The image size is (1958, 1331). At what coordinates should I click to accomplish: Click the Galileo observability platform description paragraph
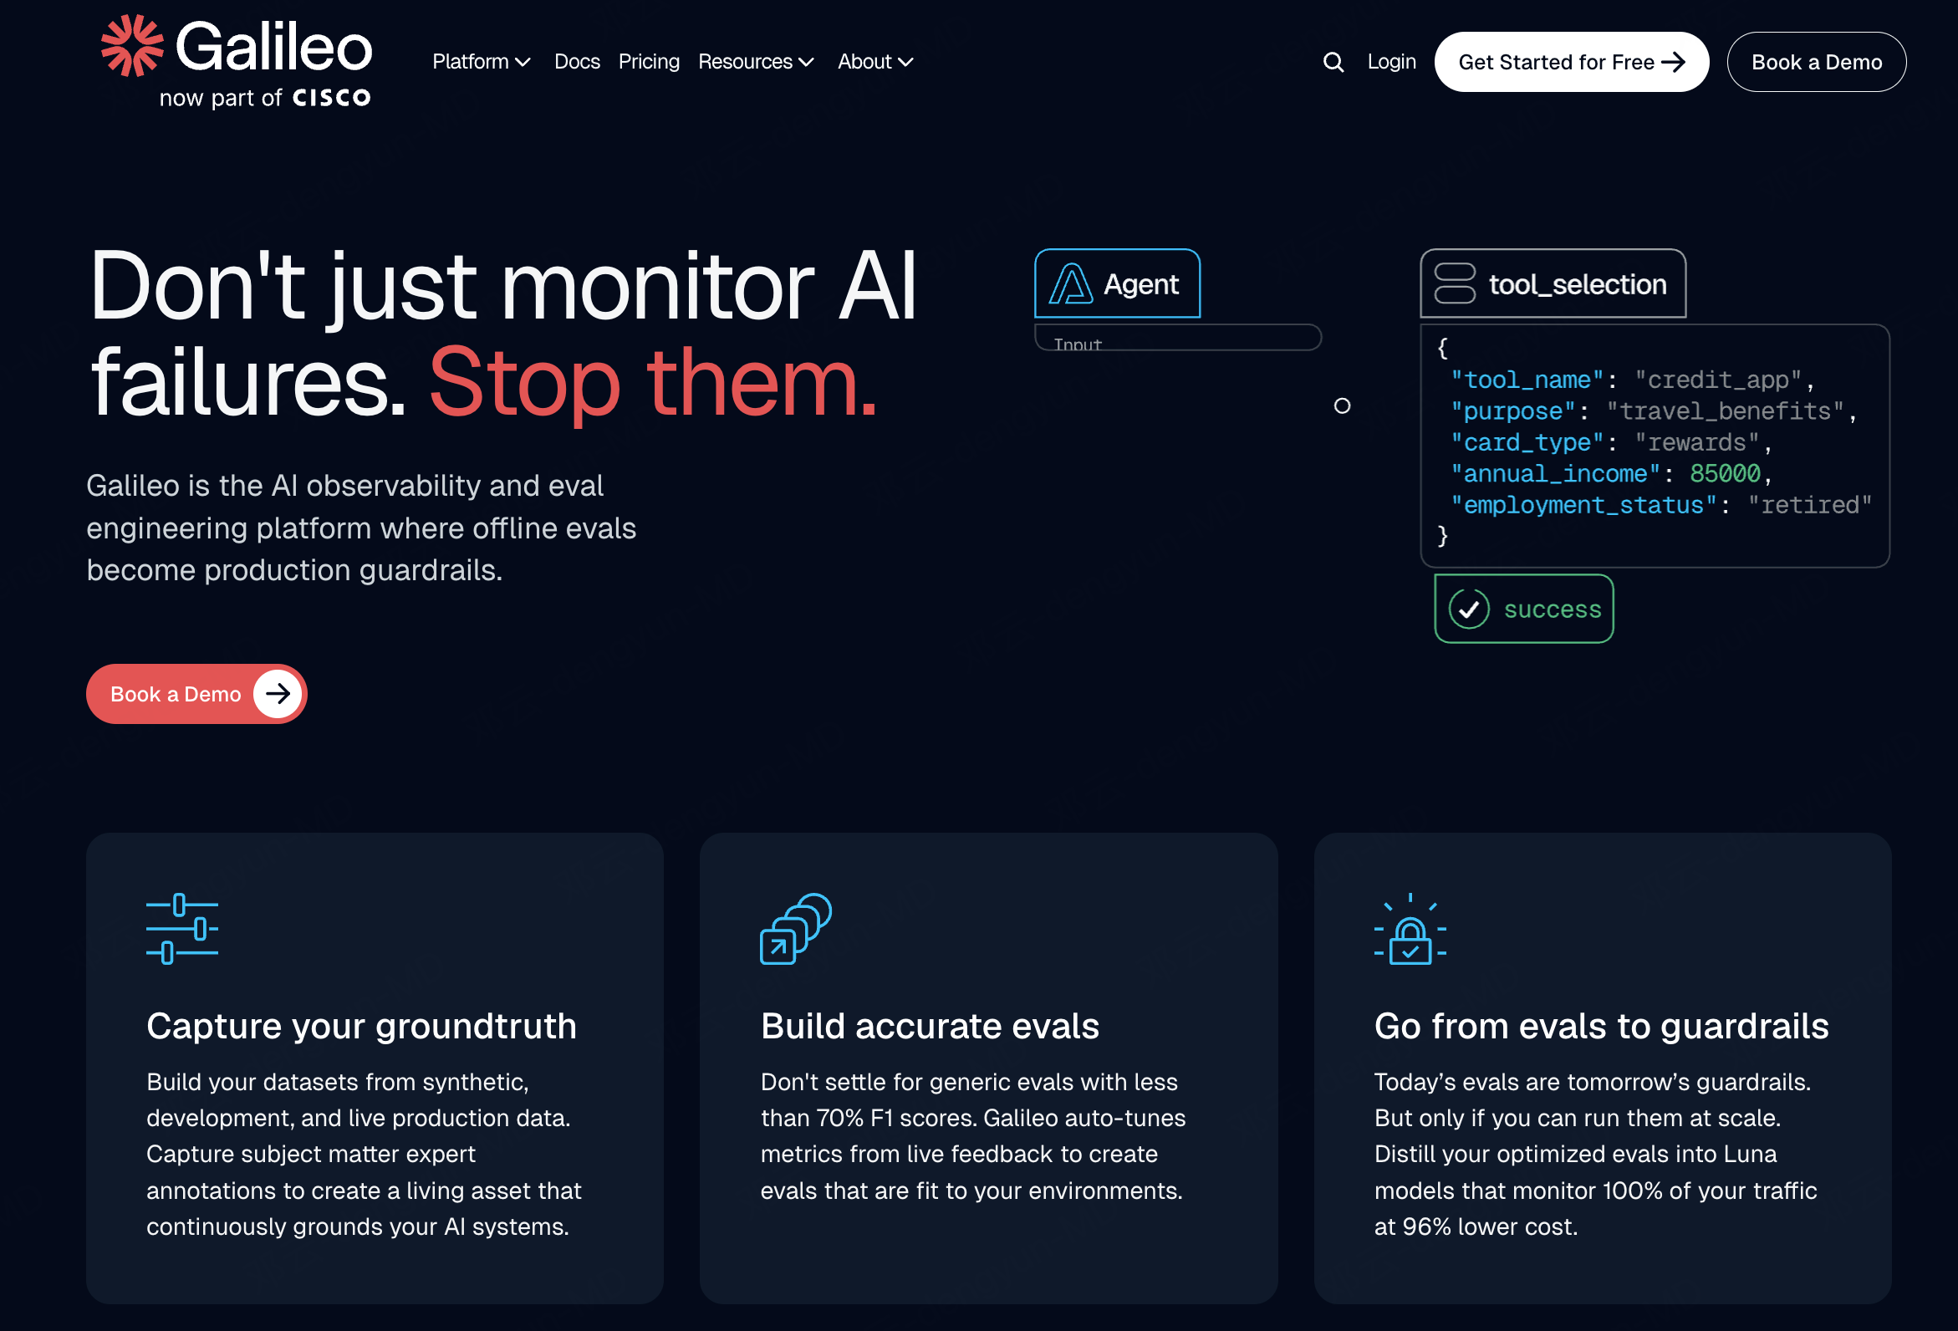point(361,528)
